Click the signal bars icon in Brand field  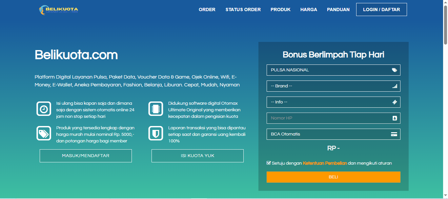(x=394, y=86)
